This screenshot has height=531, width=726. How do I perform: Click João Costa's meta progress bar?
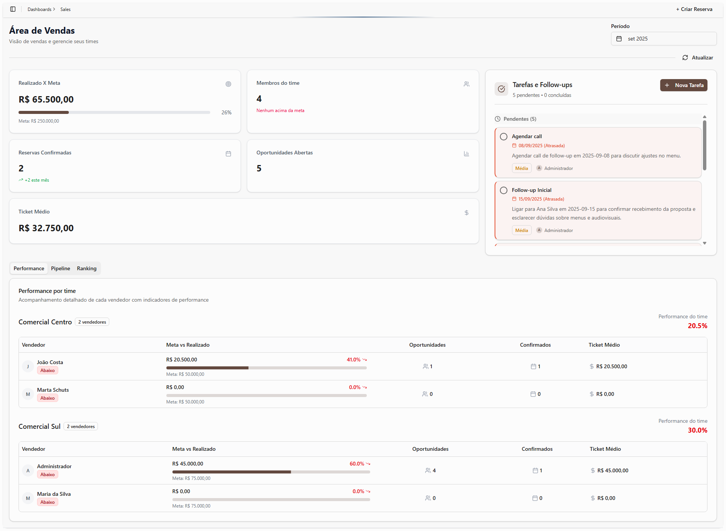click(x=266, y=368)
